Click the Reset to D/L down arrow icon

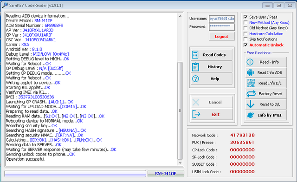pos(251,104)
